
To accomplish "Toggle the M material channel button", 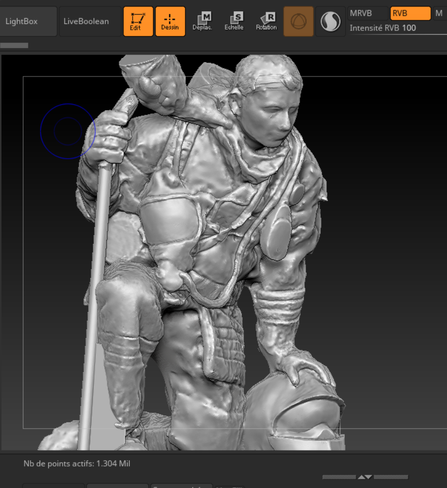I will pyautogui.click(x=440, y=13).
